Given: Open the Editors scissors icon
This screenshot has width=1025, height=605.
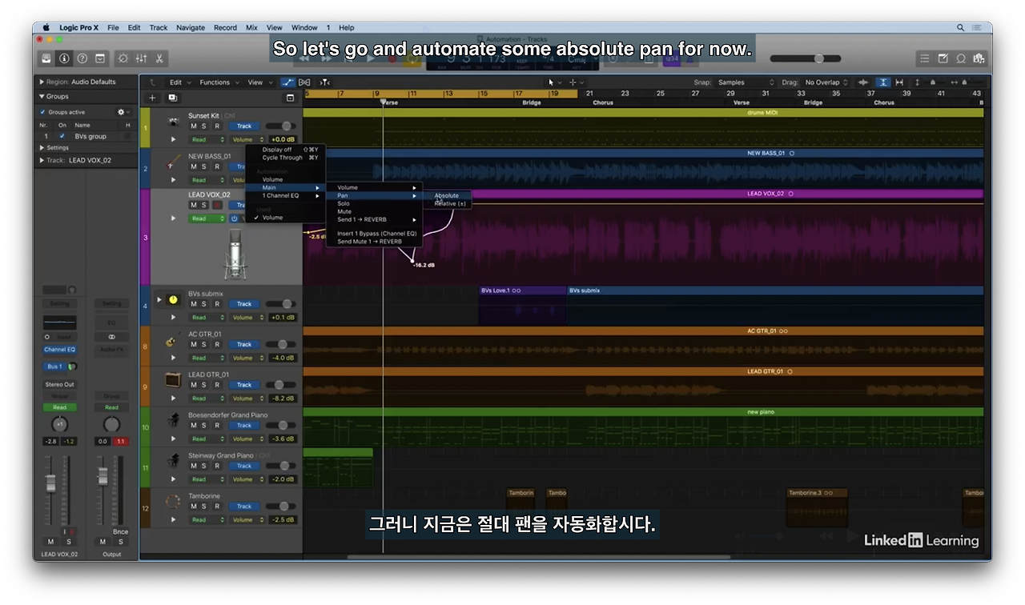Looking at the screenshot, I should pos(159,58).
